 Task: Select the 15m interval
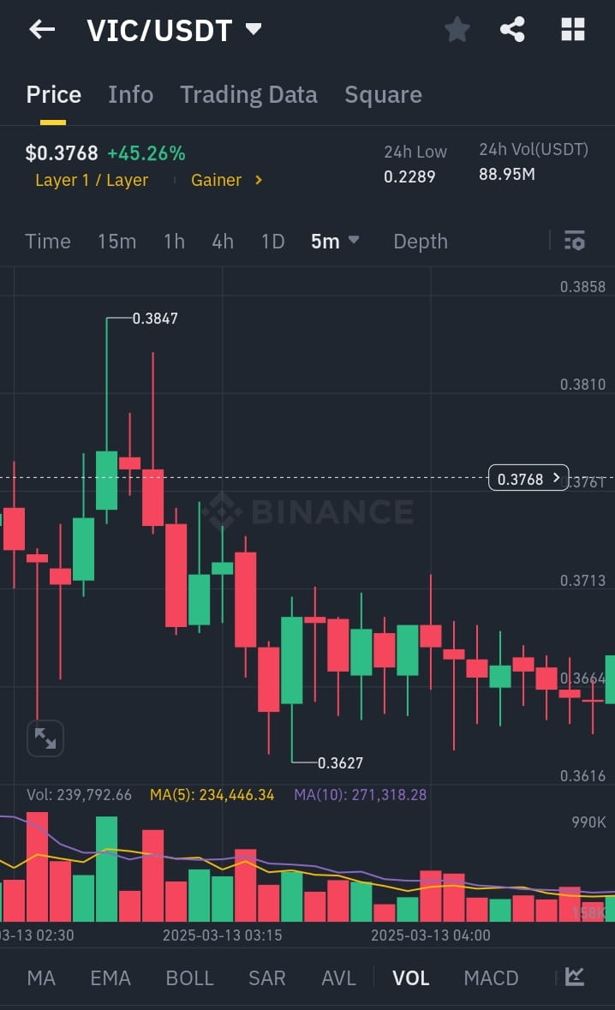[116, 242]
